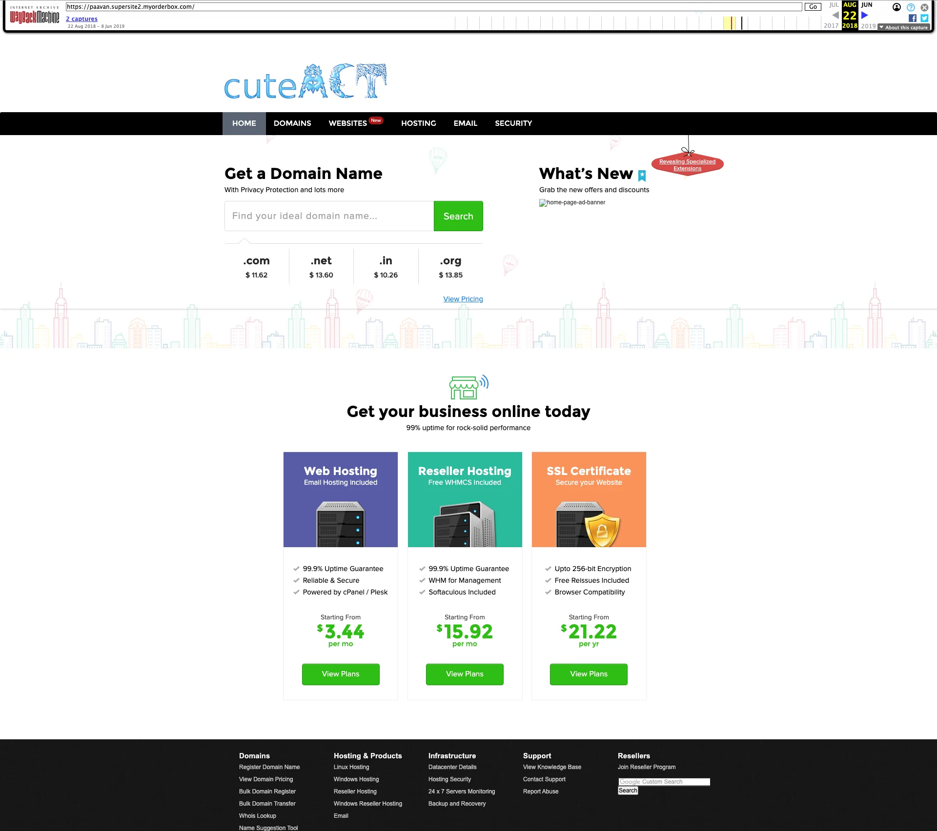Open the user account icon
937x831 pixels.
pyautogui.click(x=896, y=7)
